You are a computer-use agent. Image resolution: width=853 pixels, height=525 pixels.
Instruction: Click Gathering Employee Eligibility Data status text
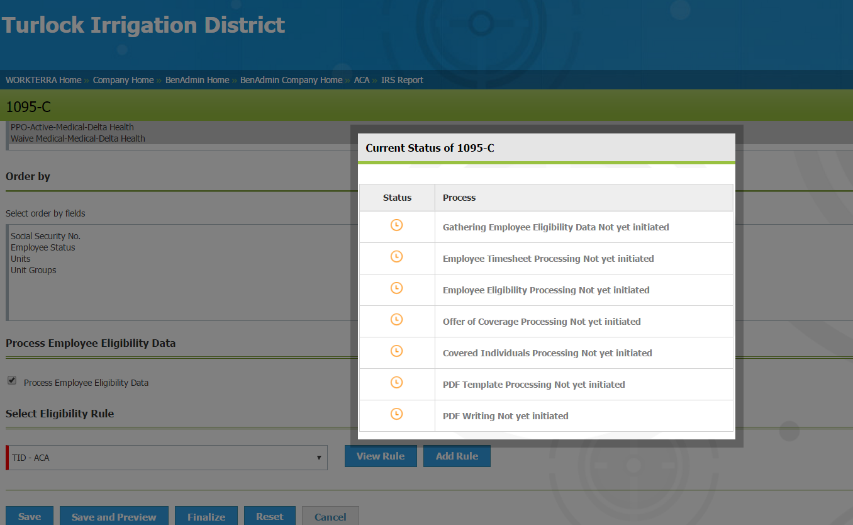(x=555, y=227)
